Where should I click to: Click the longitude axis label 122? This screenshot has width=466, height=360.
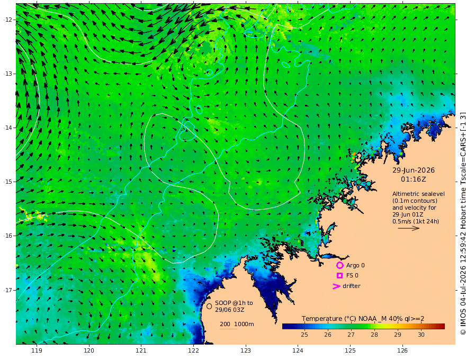tap(193, 351)
